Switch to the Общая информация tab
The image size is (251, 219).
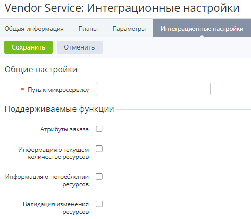[34, 29]
